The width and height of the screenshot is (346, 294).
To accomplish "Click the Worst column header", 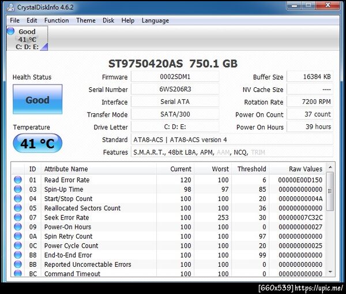I will [x=213, y=169].
